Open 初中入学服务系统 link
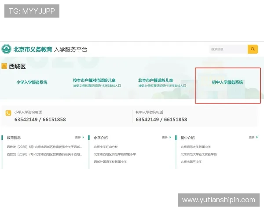The image size is (264, 211). 227,82
